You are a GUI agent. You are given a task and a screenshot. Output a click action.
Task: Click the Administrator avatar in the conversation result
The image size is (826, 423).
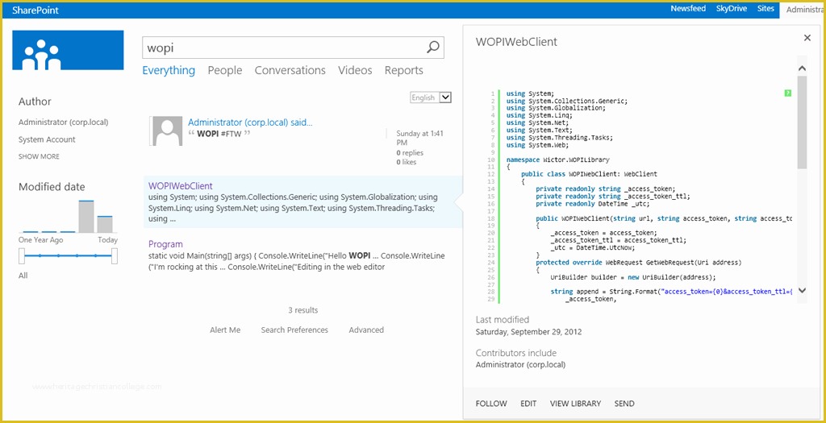[x=168, y=131]
